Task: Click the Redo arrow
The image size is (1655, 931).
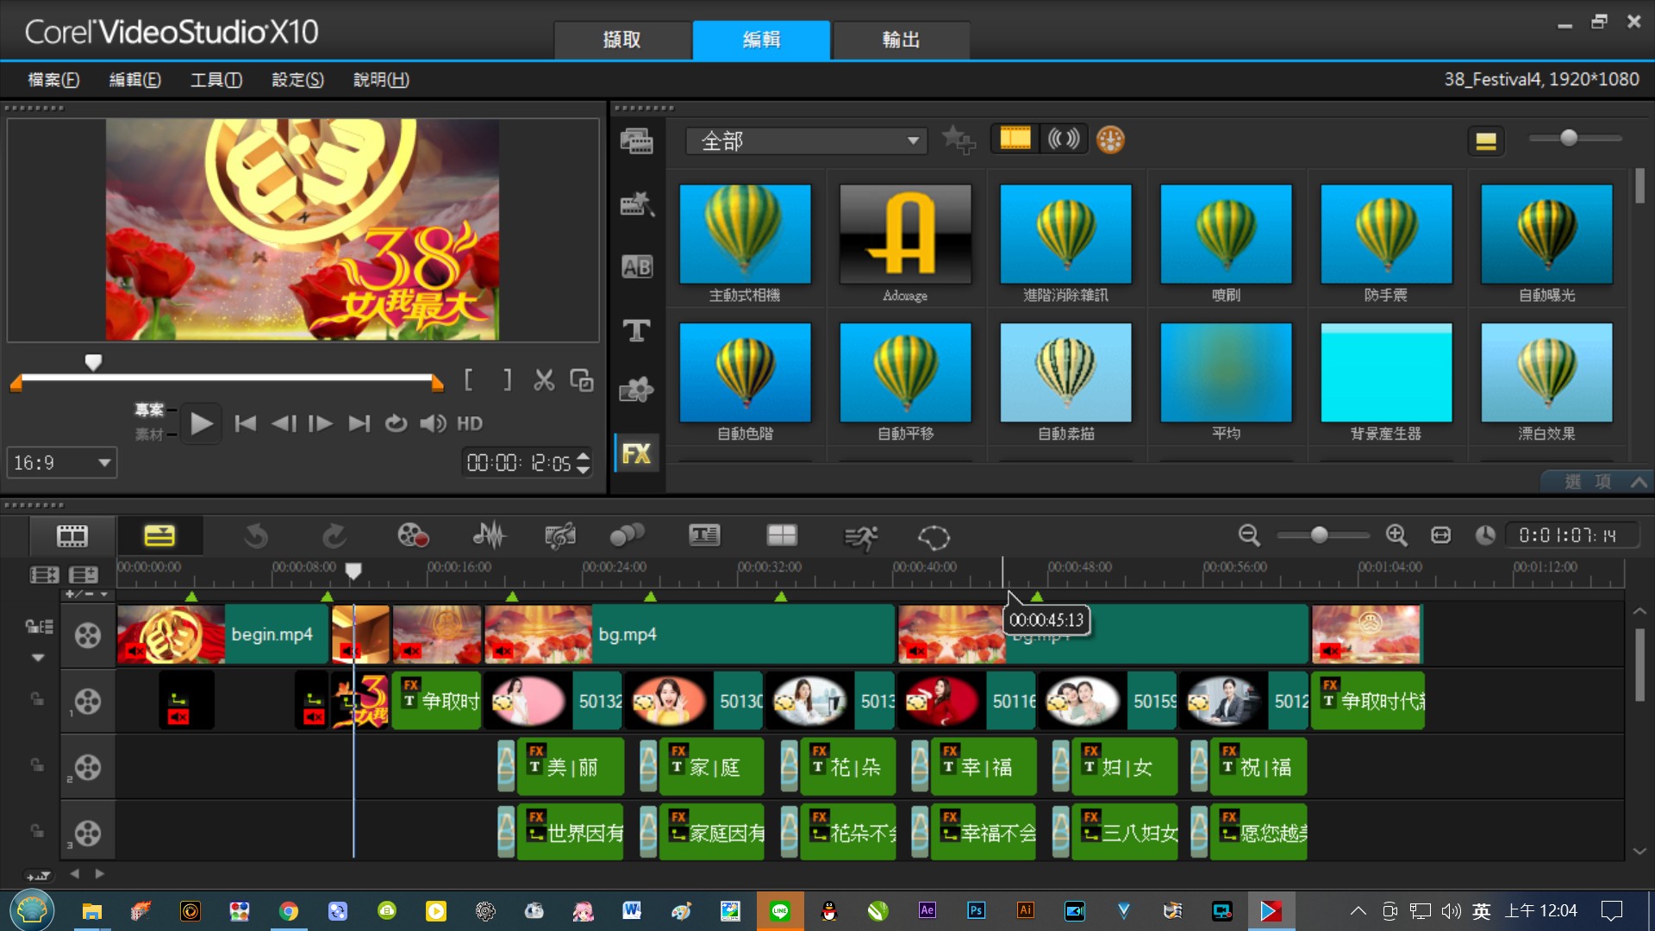Action: point(334,536)
